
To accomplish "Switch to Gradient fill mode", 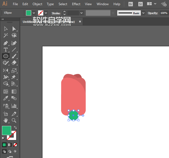I will coord(10,145).
